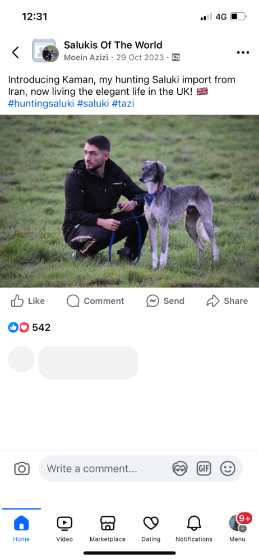
Task: Open the #tazi hashtag
Action: [123, 104]
